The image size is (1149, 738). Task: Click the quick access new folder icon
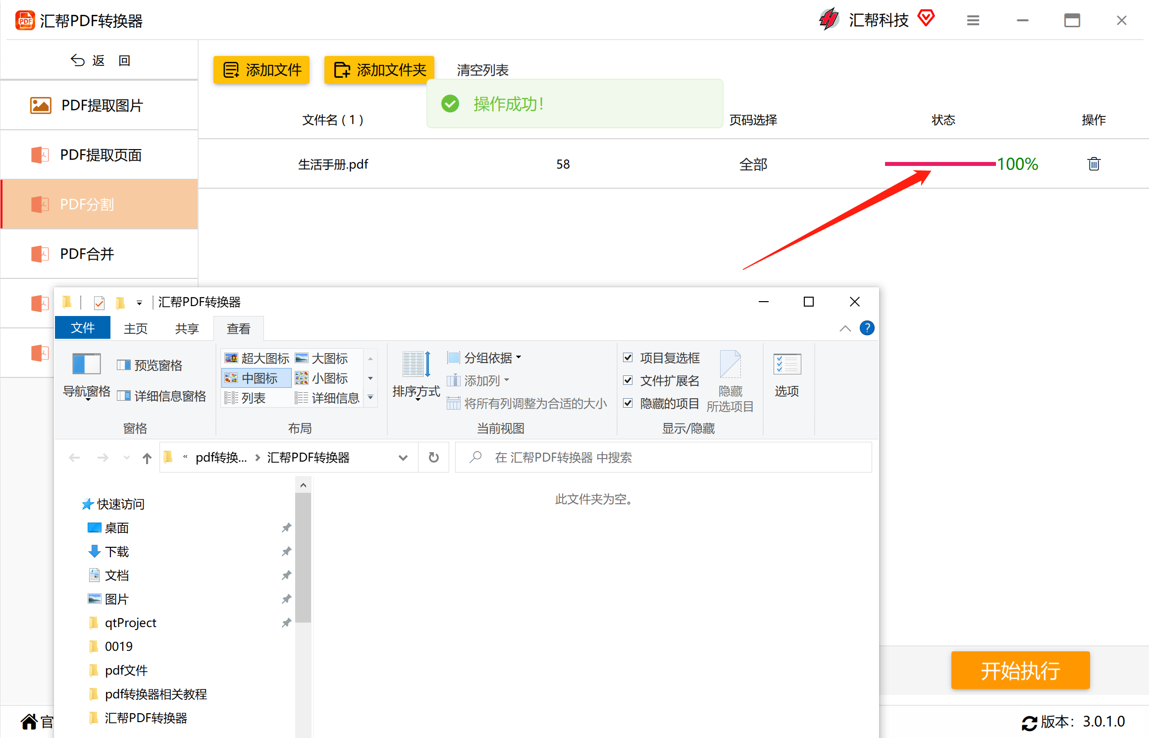(x=120, y=302)
